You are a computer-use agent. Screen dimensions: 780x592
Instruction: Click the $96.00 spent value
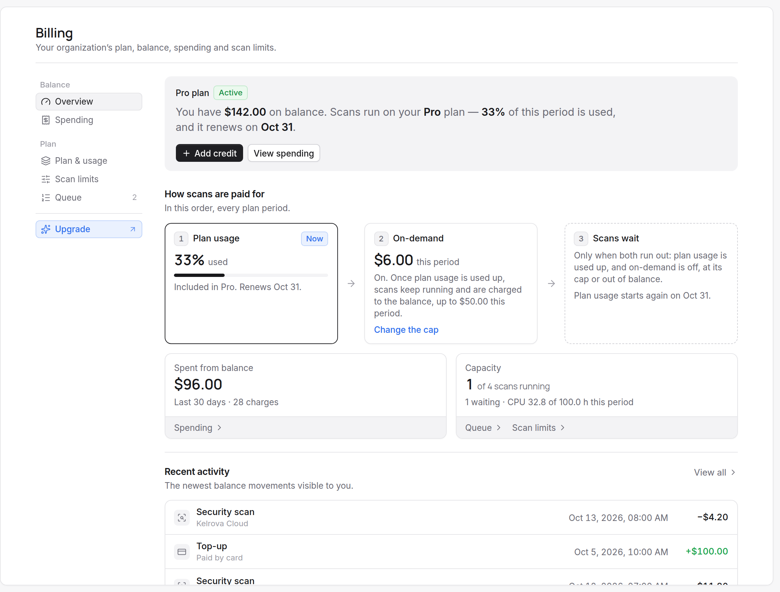tap(198, 384)
